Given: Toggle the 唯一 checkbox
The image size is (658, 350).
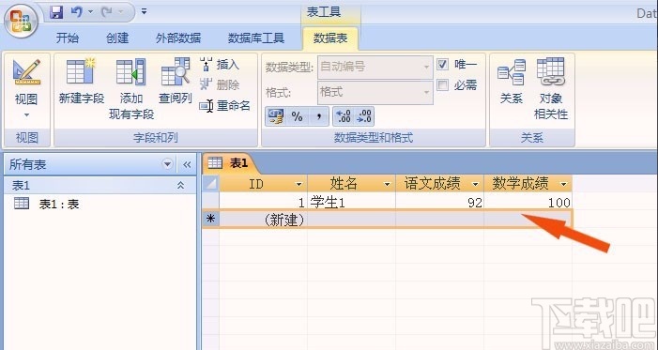Looking at the screenshot, I should [x=442, y=64].
